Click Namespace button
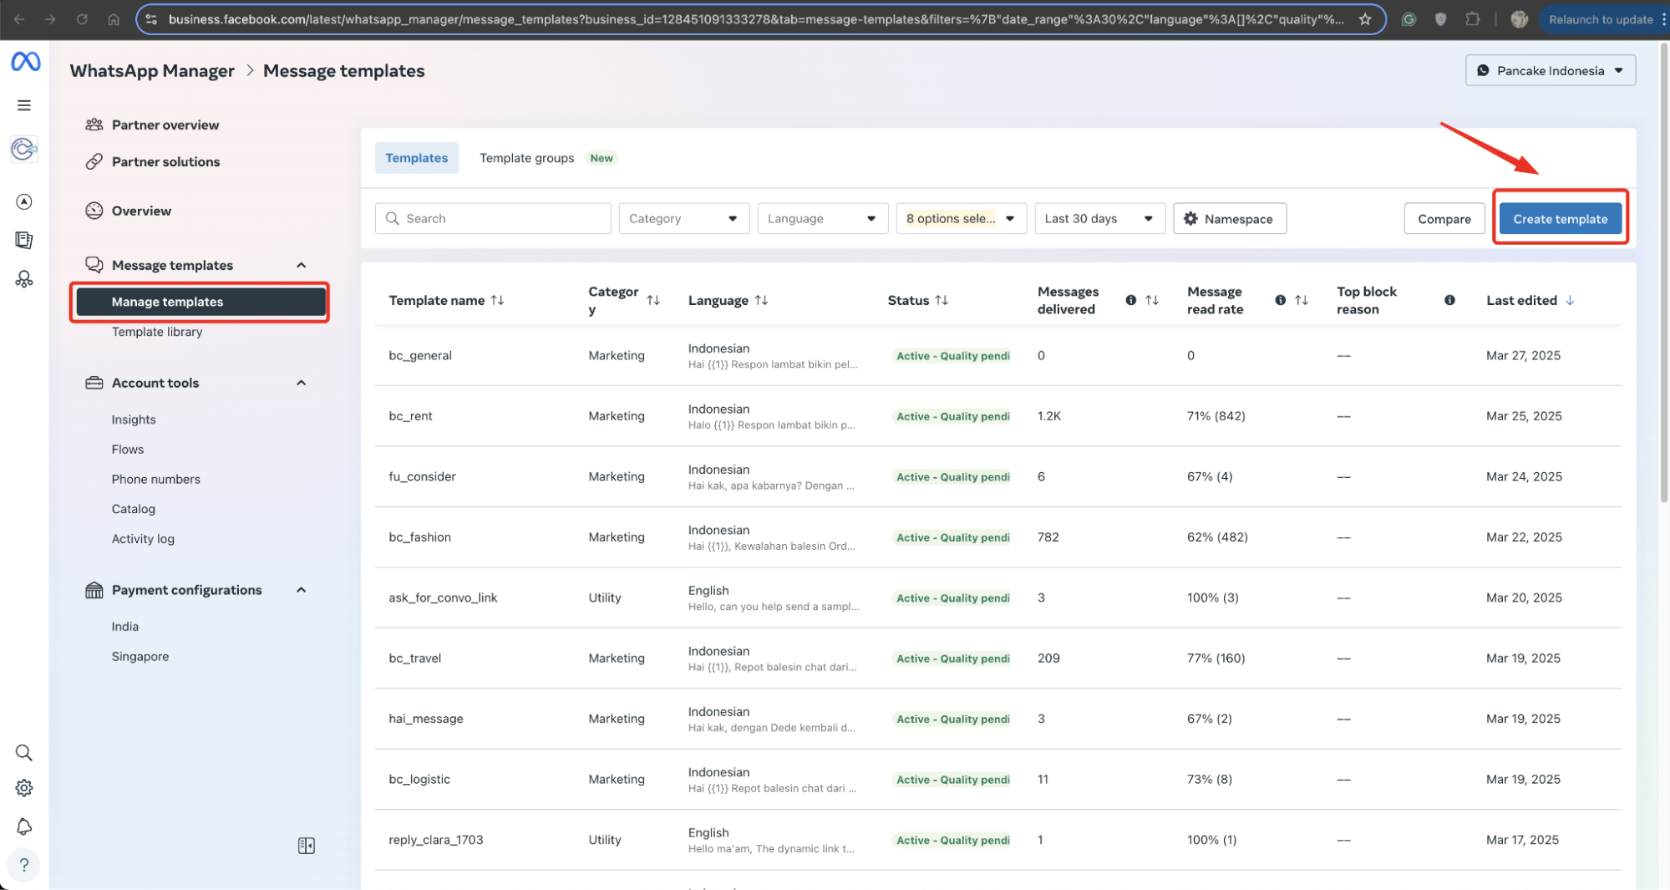1670x890 pixels. (1229, 219)
